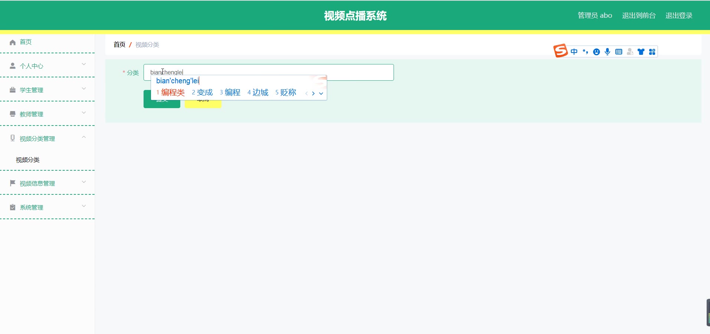This screenshot has width=710, height=334.
Task: Expand the 教师管理 menu chevron
Action: point(84,113)
